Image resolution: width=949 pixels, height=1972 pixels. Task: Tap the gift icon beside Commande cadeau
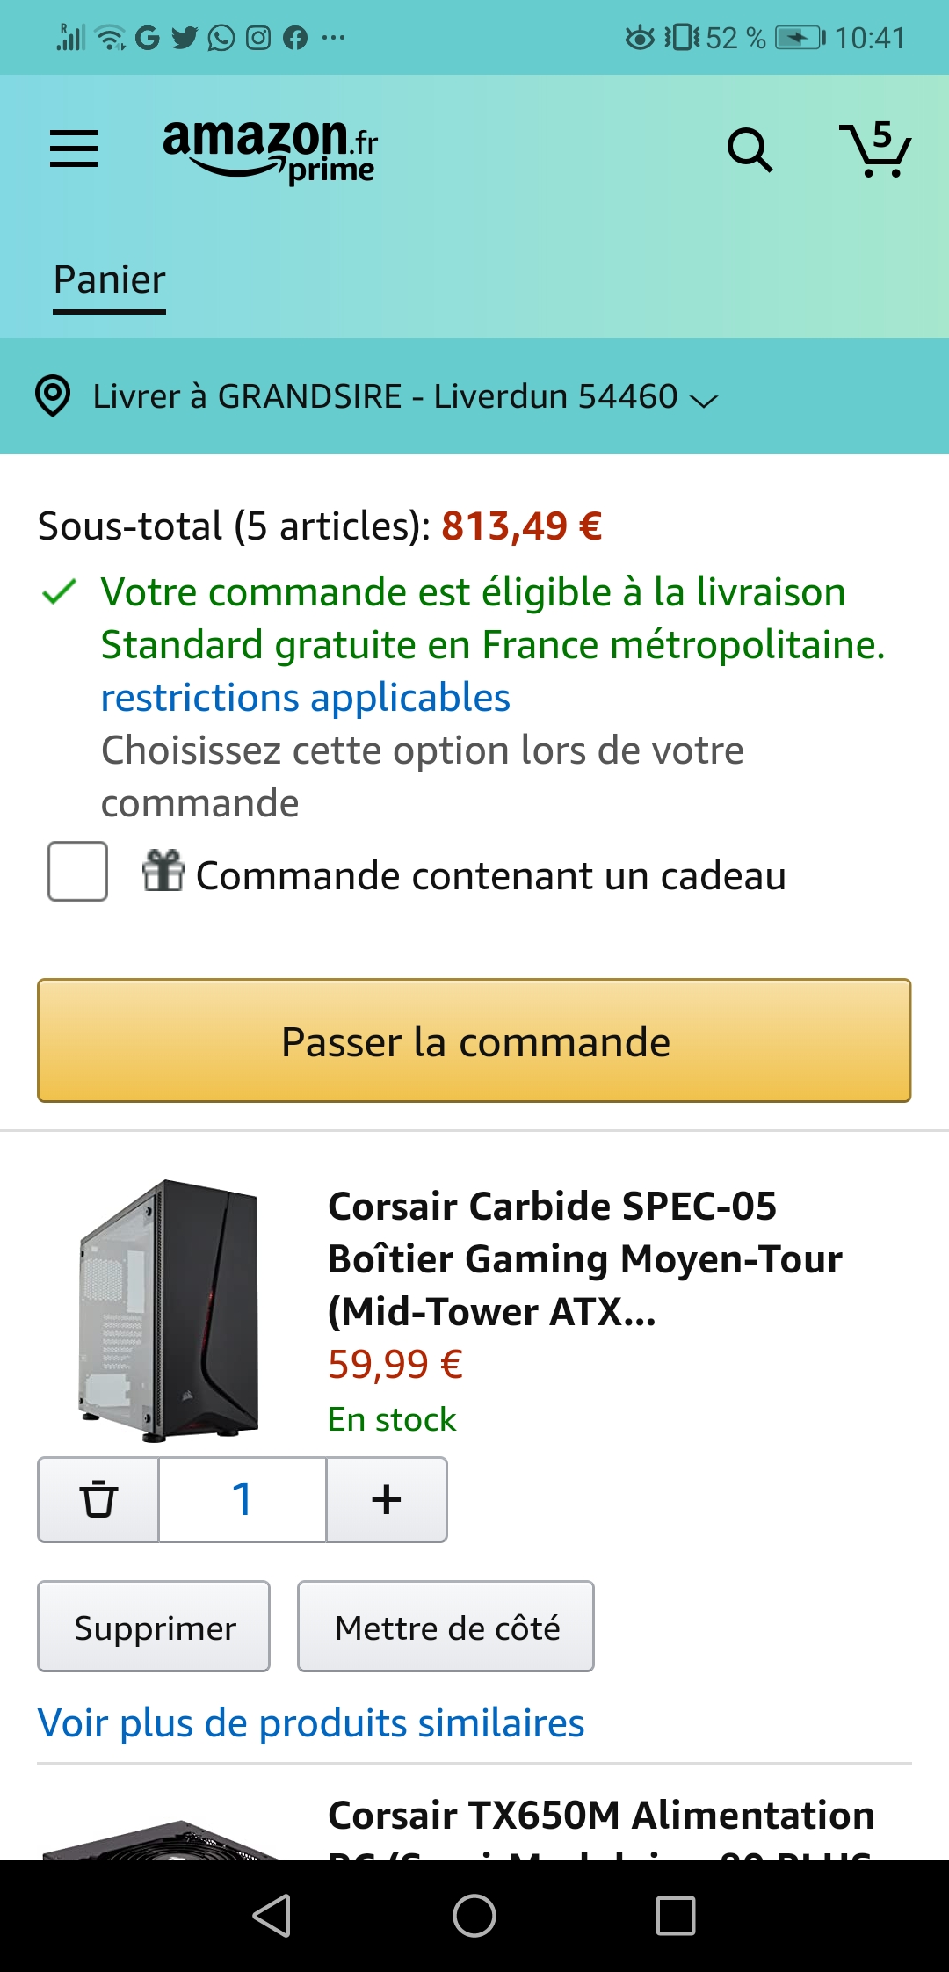point(163,871)
